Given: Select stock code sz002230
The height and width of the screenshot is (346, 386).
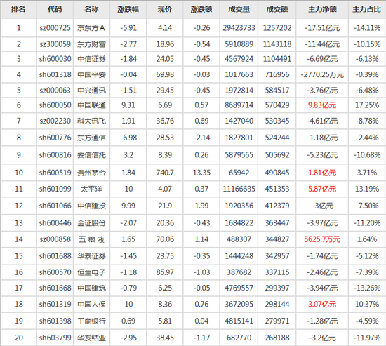Looking at the screenshot, I should click(x=55, y=121).
